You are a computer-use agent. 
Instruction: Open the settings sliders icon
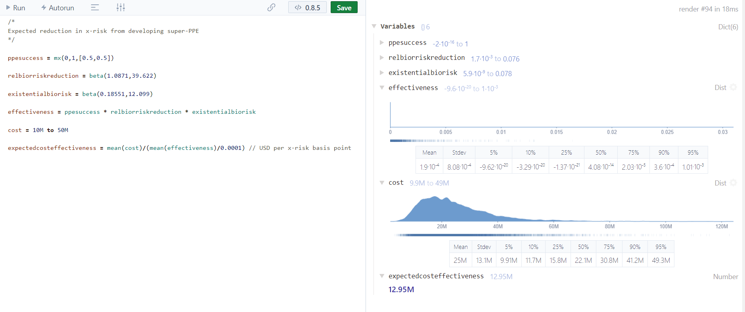click(x=121, y=8)
